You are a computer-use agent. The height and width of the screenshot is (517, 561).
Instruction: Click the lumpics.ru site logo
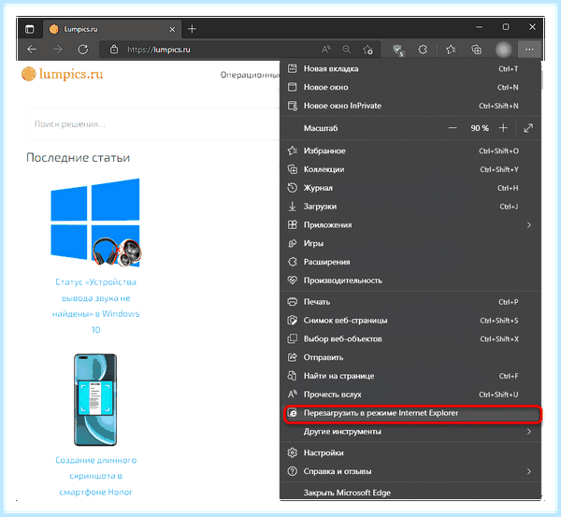tap(63, 74)
